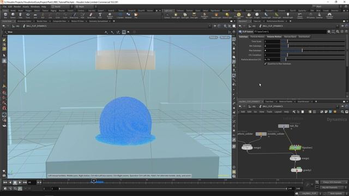Adjust the Max Substeps slider

(312, 51)
